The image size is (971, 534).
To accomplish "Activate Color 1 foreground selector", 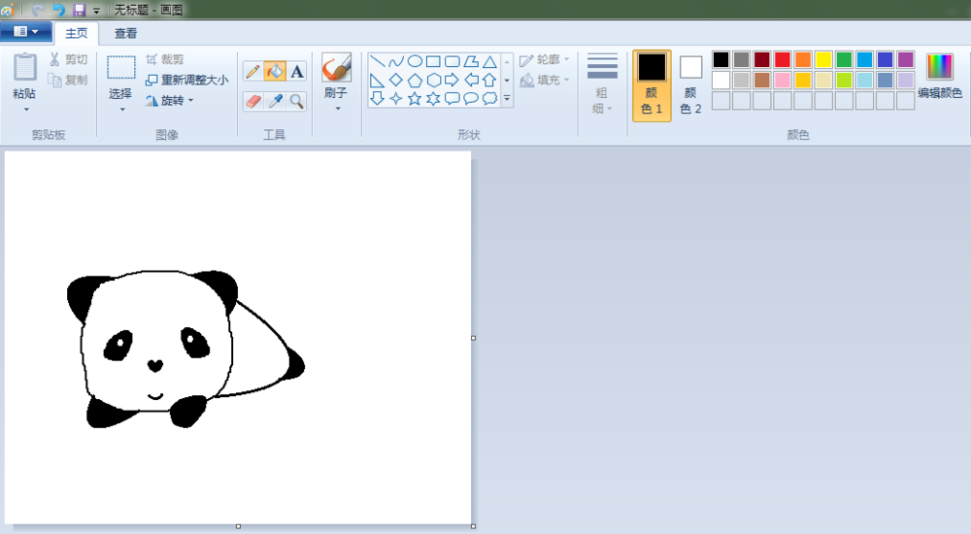I will tap(652, 85).
